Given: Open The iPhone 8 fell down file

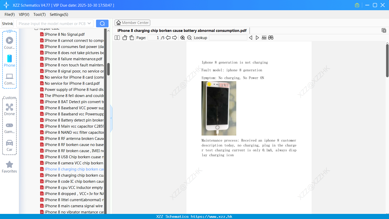Looking at the screenshot, I should (72, 96).
